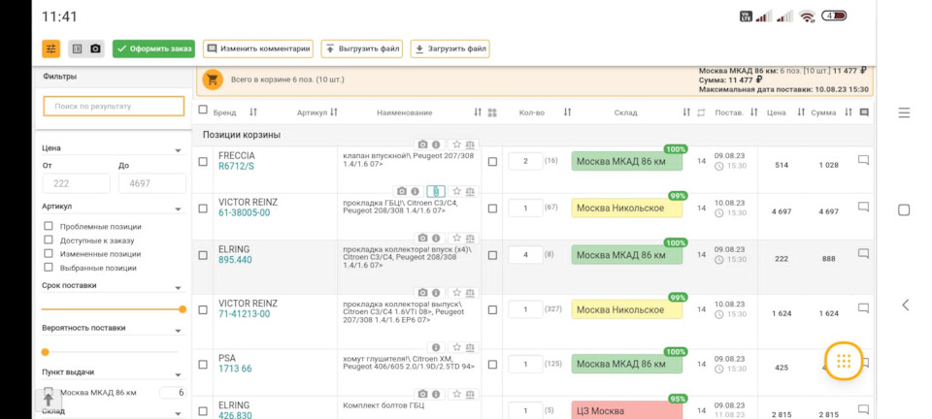This screenshot has width=932, height=419.
Task: Click 'Изменить комментарии' button
Action: pos(258,48)
